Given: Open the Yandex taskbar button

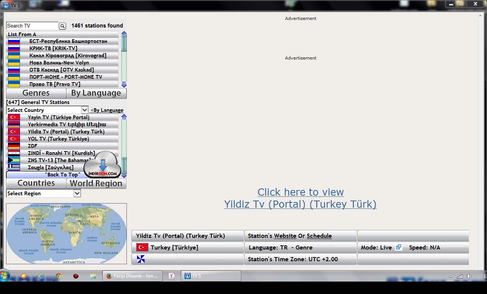Looking at the screenshot, I should pyautogui.click(x=171, y=276).
